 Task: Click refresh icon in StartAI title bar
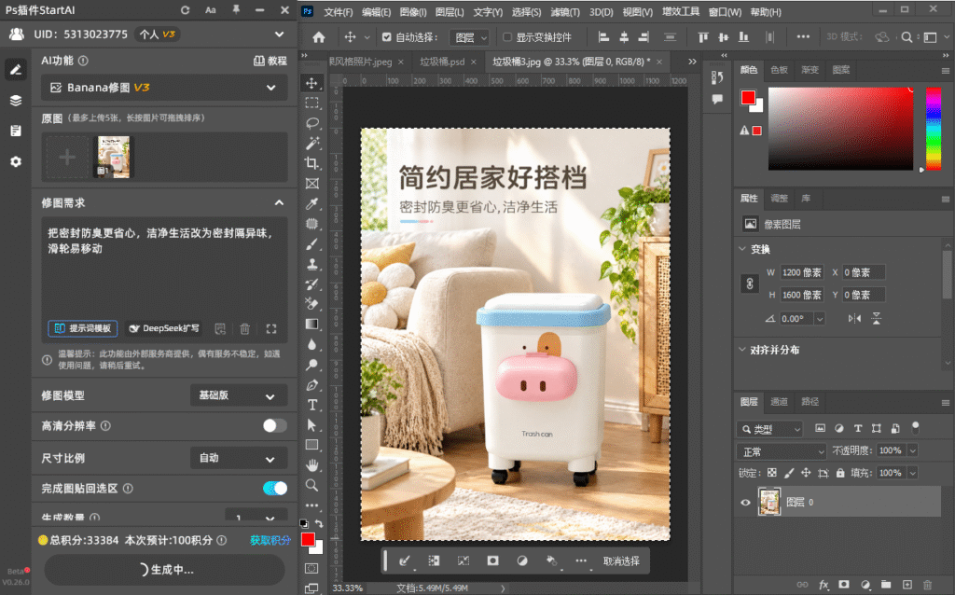click(x=186, y=9)
